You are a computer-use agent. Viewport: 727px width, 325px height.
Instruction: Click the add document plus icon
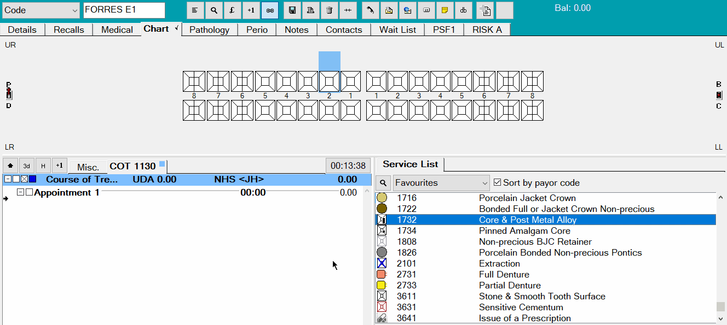[x=485, y=10]
